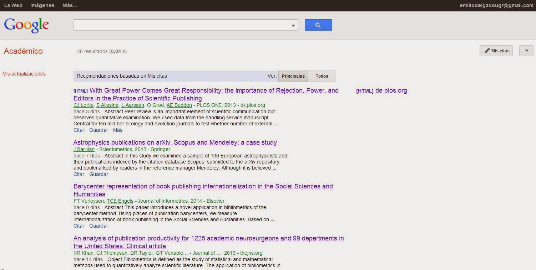Click 'Recomendaciones basadas en Mis citas' header

click(x=122, y=76)
